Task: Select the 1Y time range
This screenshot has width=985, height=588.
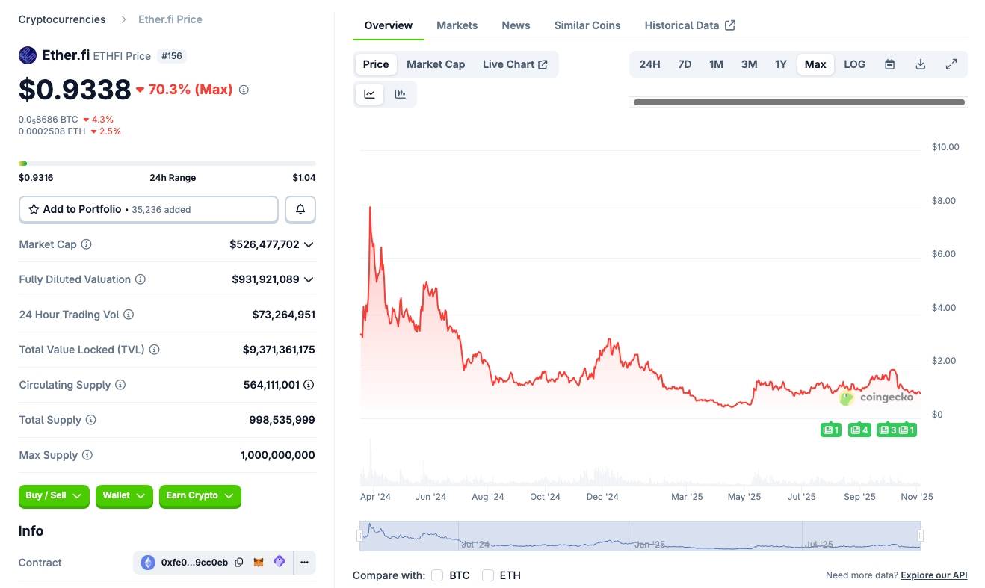Action: tap(780, 64)
